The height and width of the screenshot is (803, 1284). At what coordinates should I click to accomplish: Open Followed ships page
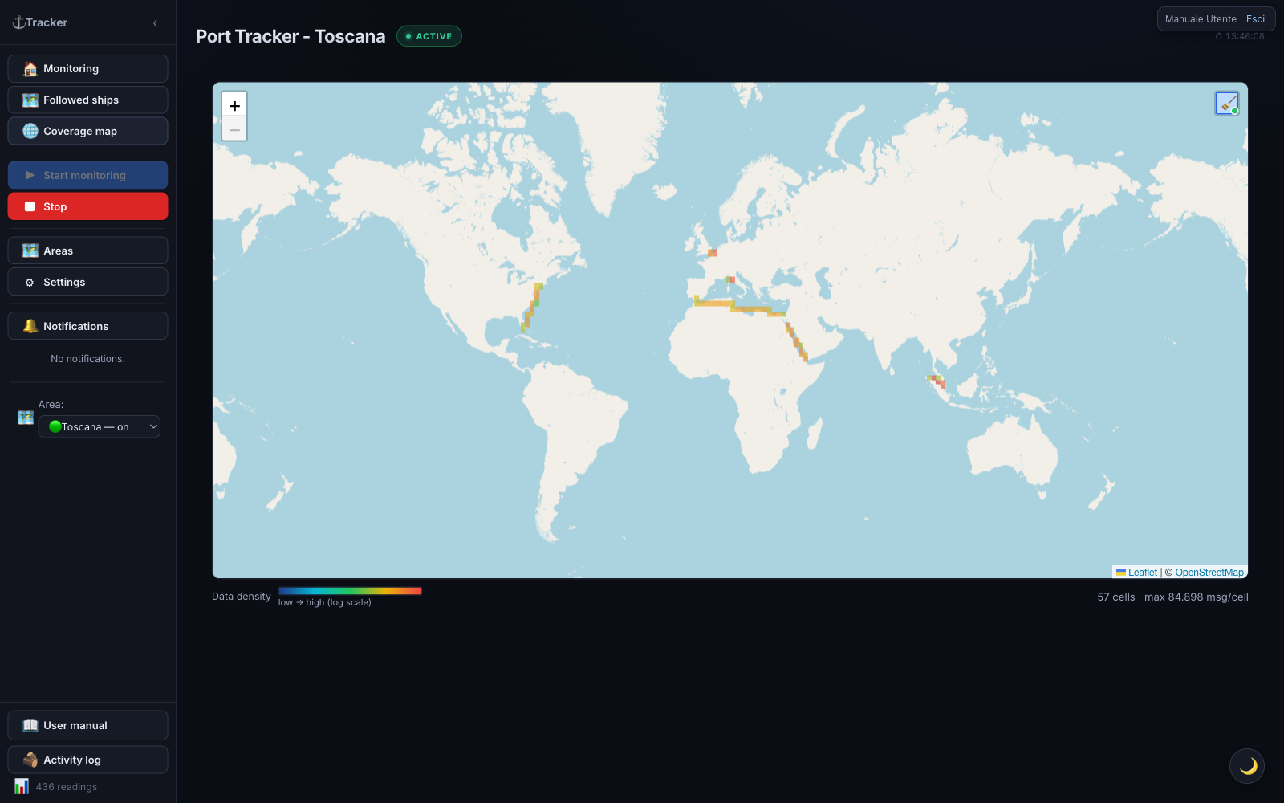[x=87, y=100]
